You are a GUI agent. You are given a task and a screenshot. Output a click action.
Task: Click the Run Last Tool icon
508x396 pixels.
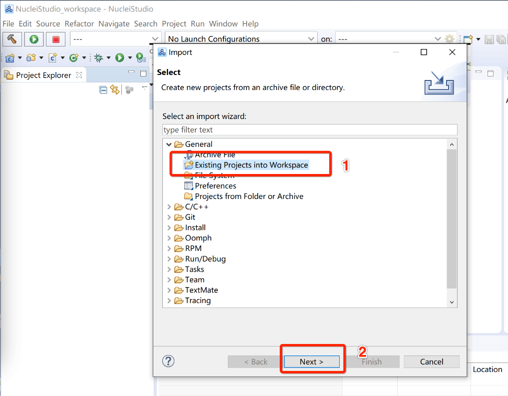141,57
